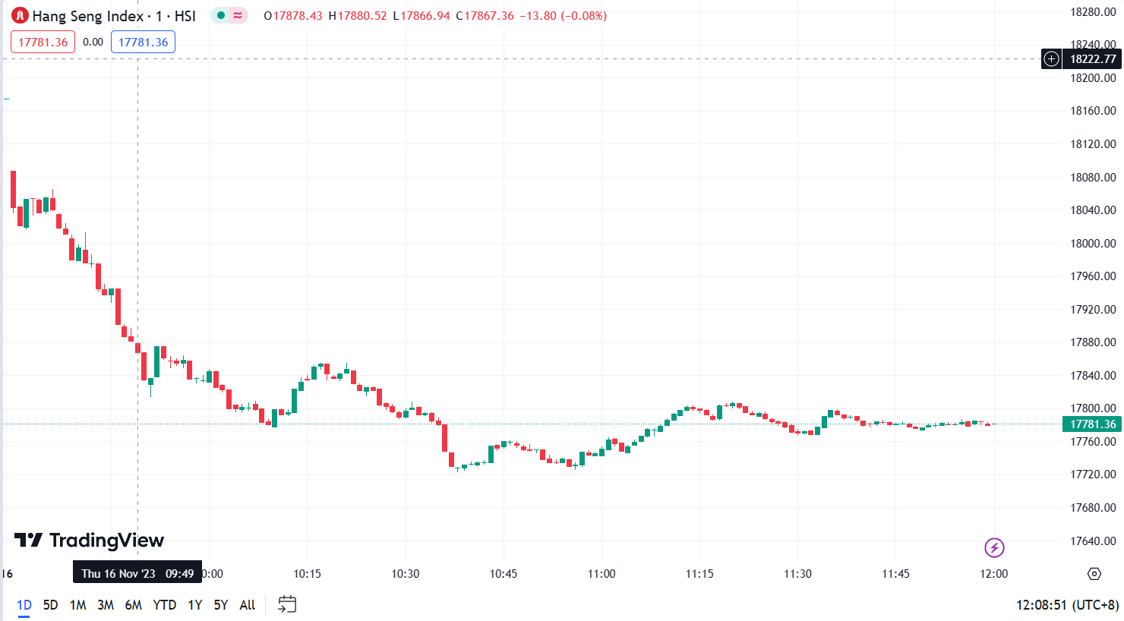Screen dimensions: 1124x621
Task: Switch to the YTD range
Action: (164, 605)
